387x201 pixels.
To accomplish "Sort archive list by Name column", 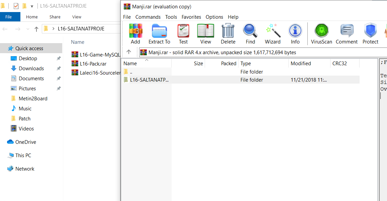I will point(147,64).
